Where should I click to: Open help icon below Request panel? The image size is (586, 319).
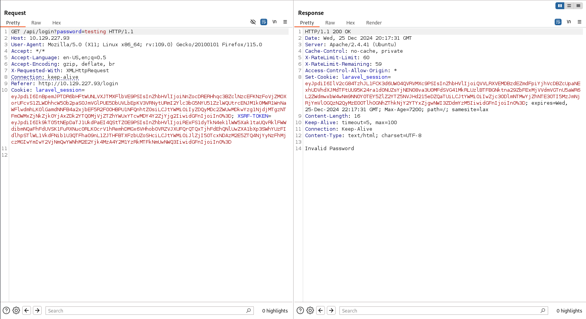(6, 311)
